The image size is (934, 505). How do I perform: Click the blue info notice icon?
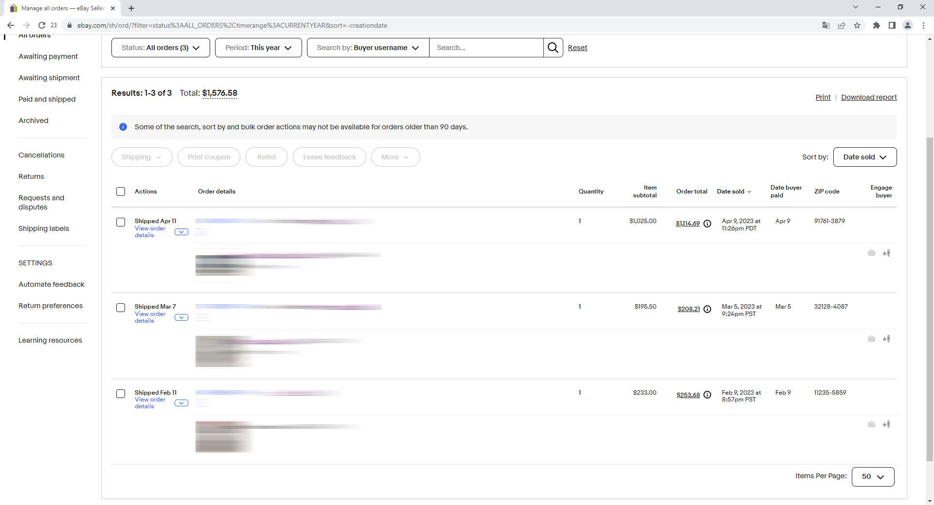pos(123,127)
